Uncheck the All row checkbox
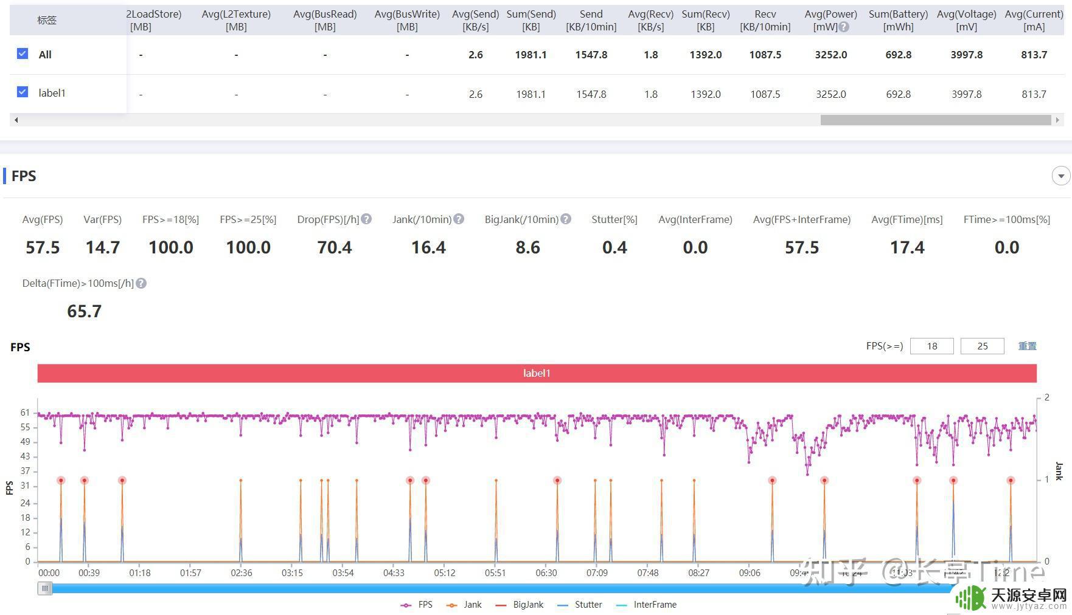The width and height of the screenshot is (1072, 615). (23, 53)
